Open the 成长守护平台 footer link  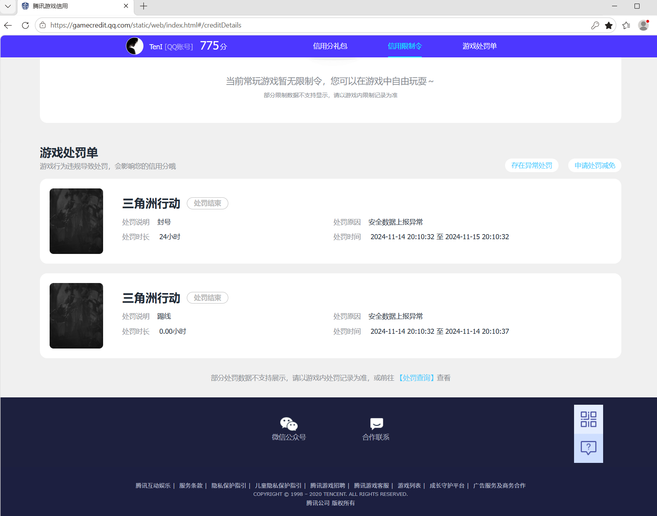447,486
